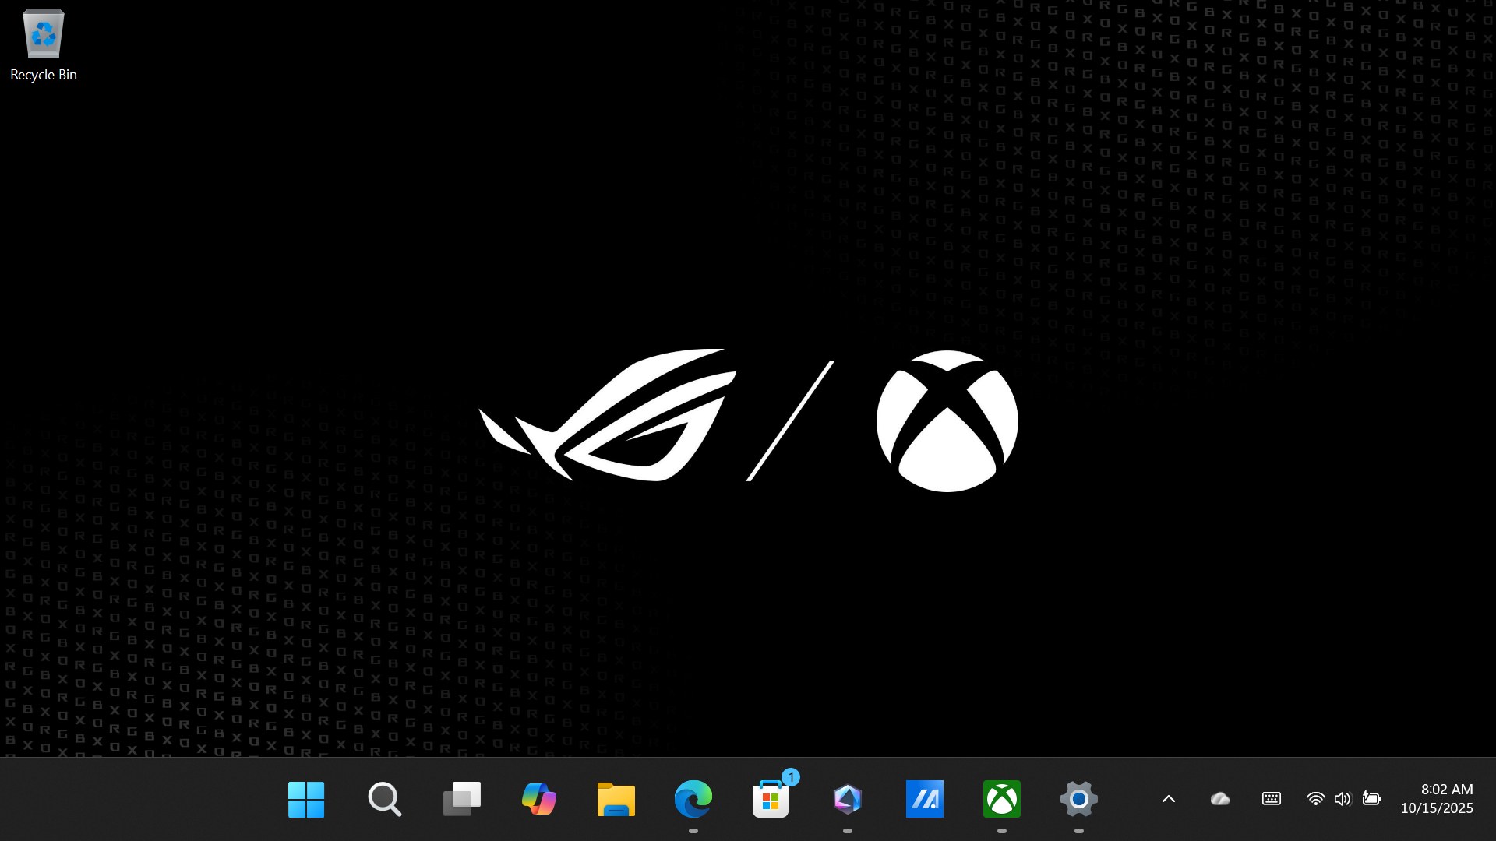The image size is (1496, 841).
Task: Launch the Copilot app
Action: tap(538, 799)
